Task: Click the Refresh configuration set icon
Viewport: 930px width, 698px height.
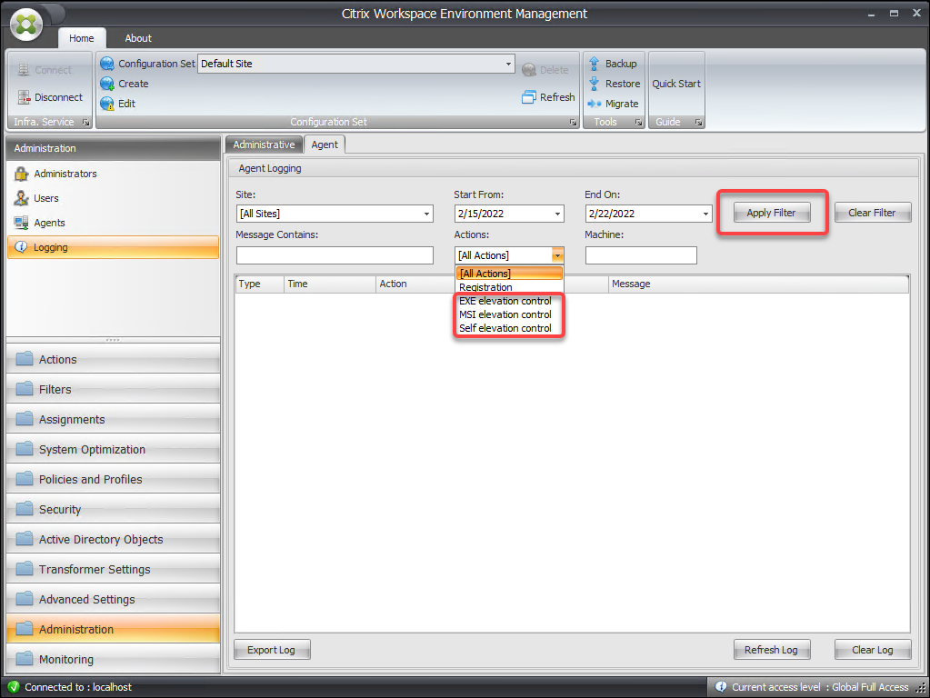Action: pos(529,97)
